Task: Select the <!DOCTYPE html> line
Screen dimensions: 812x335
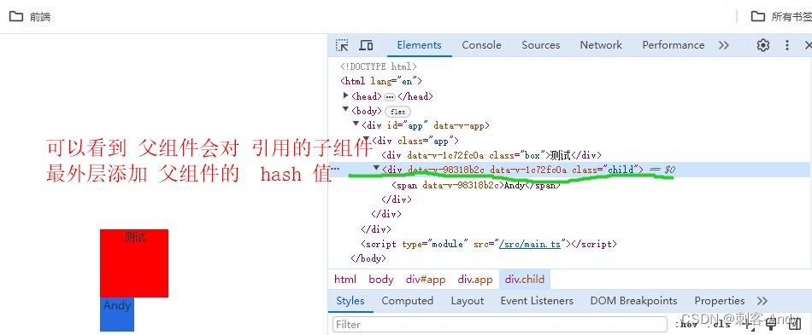Action: point(379,66)
